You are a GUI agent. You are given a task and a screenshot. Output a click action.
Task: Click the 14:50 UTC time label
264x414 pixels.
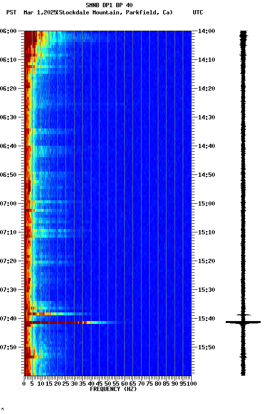point(207,175)
